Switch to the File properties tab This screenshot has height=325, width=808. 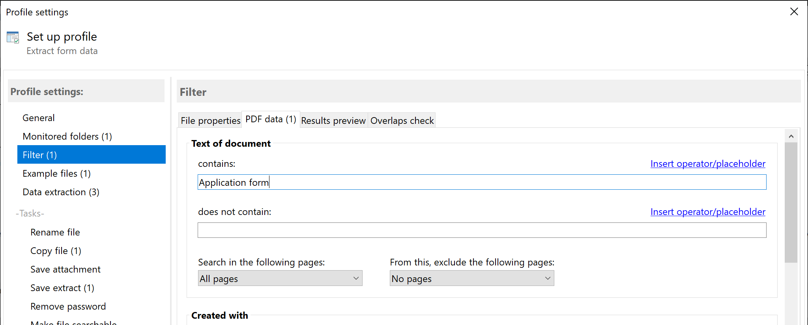pos(210,120)
